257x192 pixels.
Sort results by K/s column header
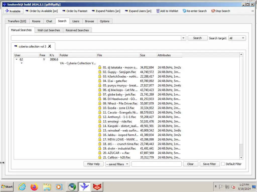pos(54,55)
